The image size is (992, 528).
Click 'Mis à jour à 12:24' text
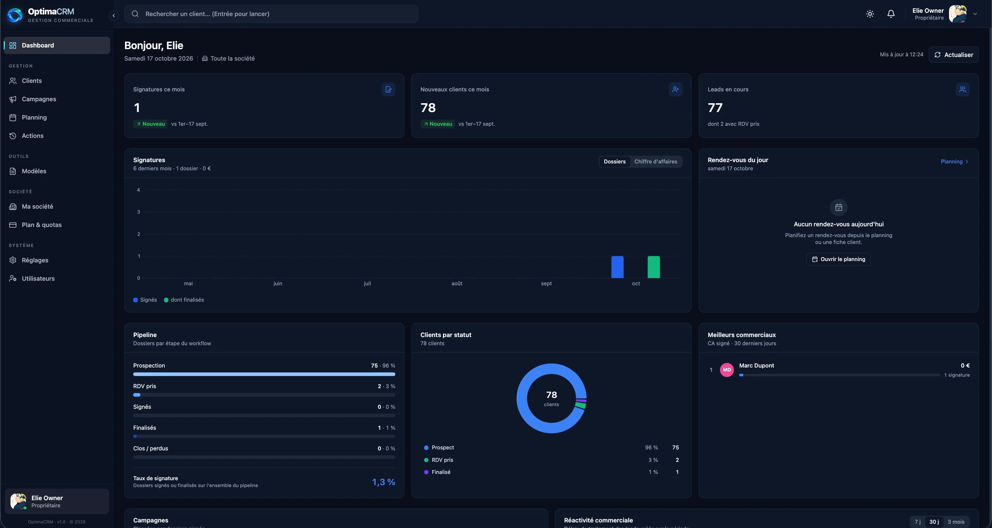pyautogui.click(x=901, y=55)
